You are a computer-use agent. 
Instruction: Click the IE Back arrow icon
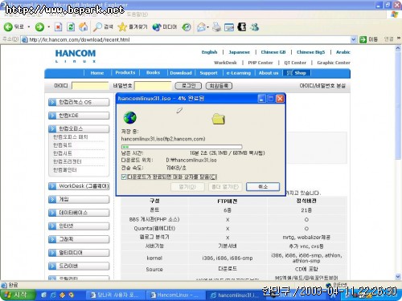(8, 26)
